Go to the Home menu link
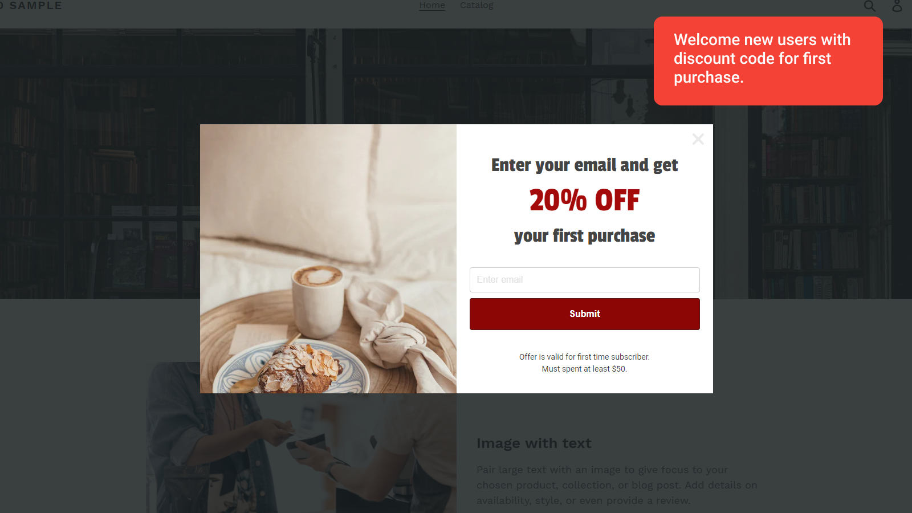 click(432, 5)
